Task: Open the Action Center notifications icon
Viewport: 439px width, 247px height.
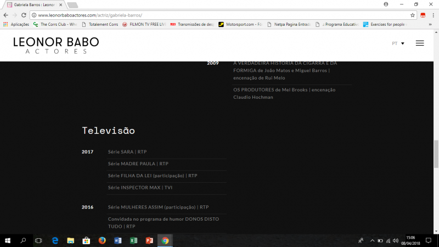Action: coord(429,240)
